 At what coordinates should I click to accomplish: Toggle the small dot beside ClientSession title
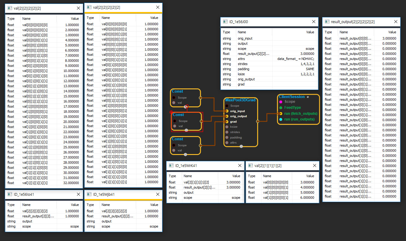(308, 97)
